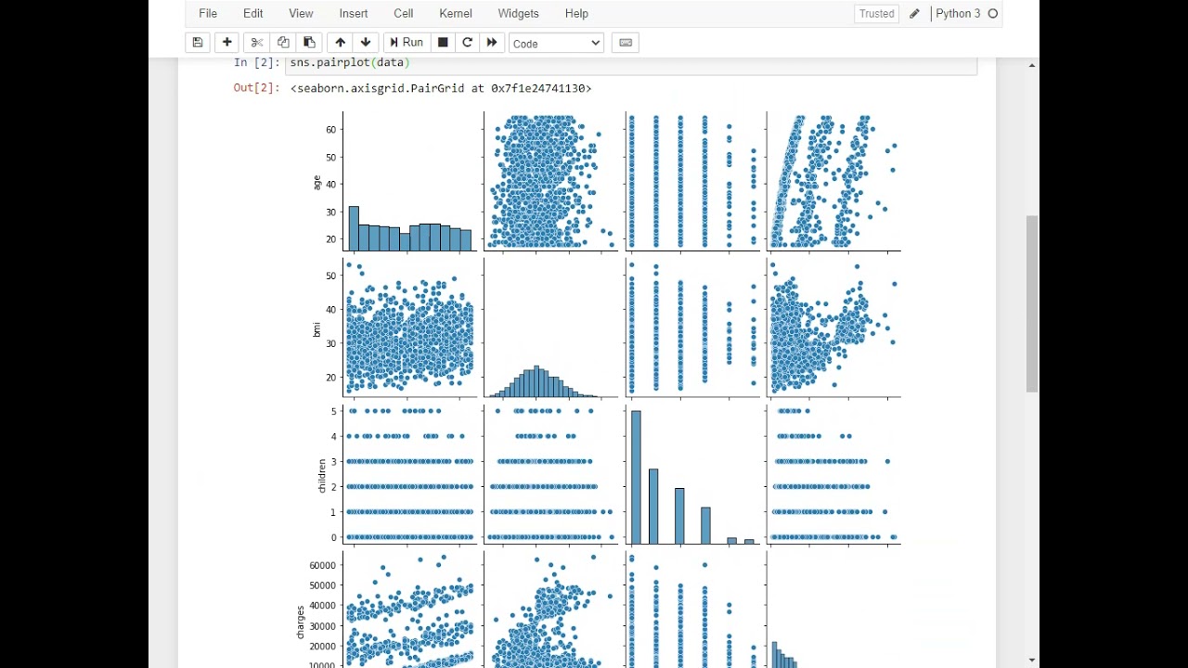Screen dimensions: 1188x668
Task: Click the children histogram plot
Action: point(692,473)
